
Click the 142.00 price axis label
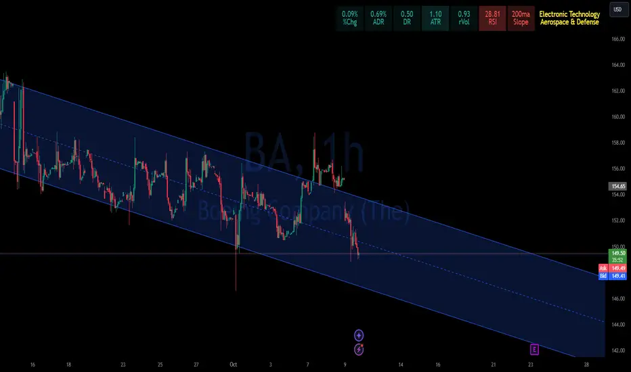(x=618, y=350)
